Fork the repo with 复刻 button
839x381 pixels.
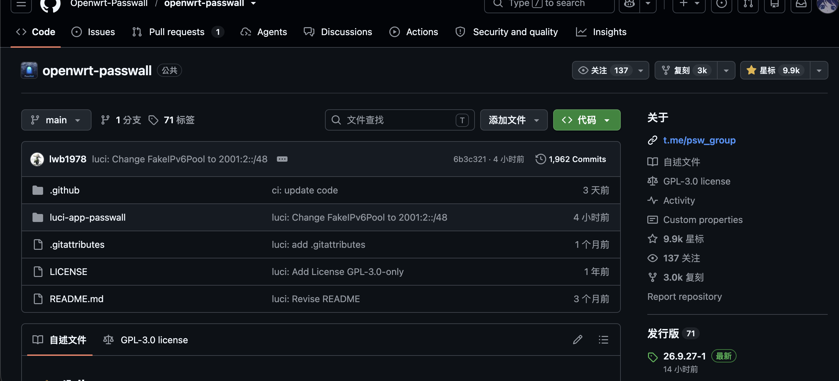pyautogui.click(x=686, y=70)
